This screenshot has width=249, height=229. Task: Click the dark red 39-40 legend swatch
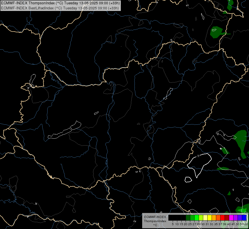(x=227, y=218)
